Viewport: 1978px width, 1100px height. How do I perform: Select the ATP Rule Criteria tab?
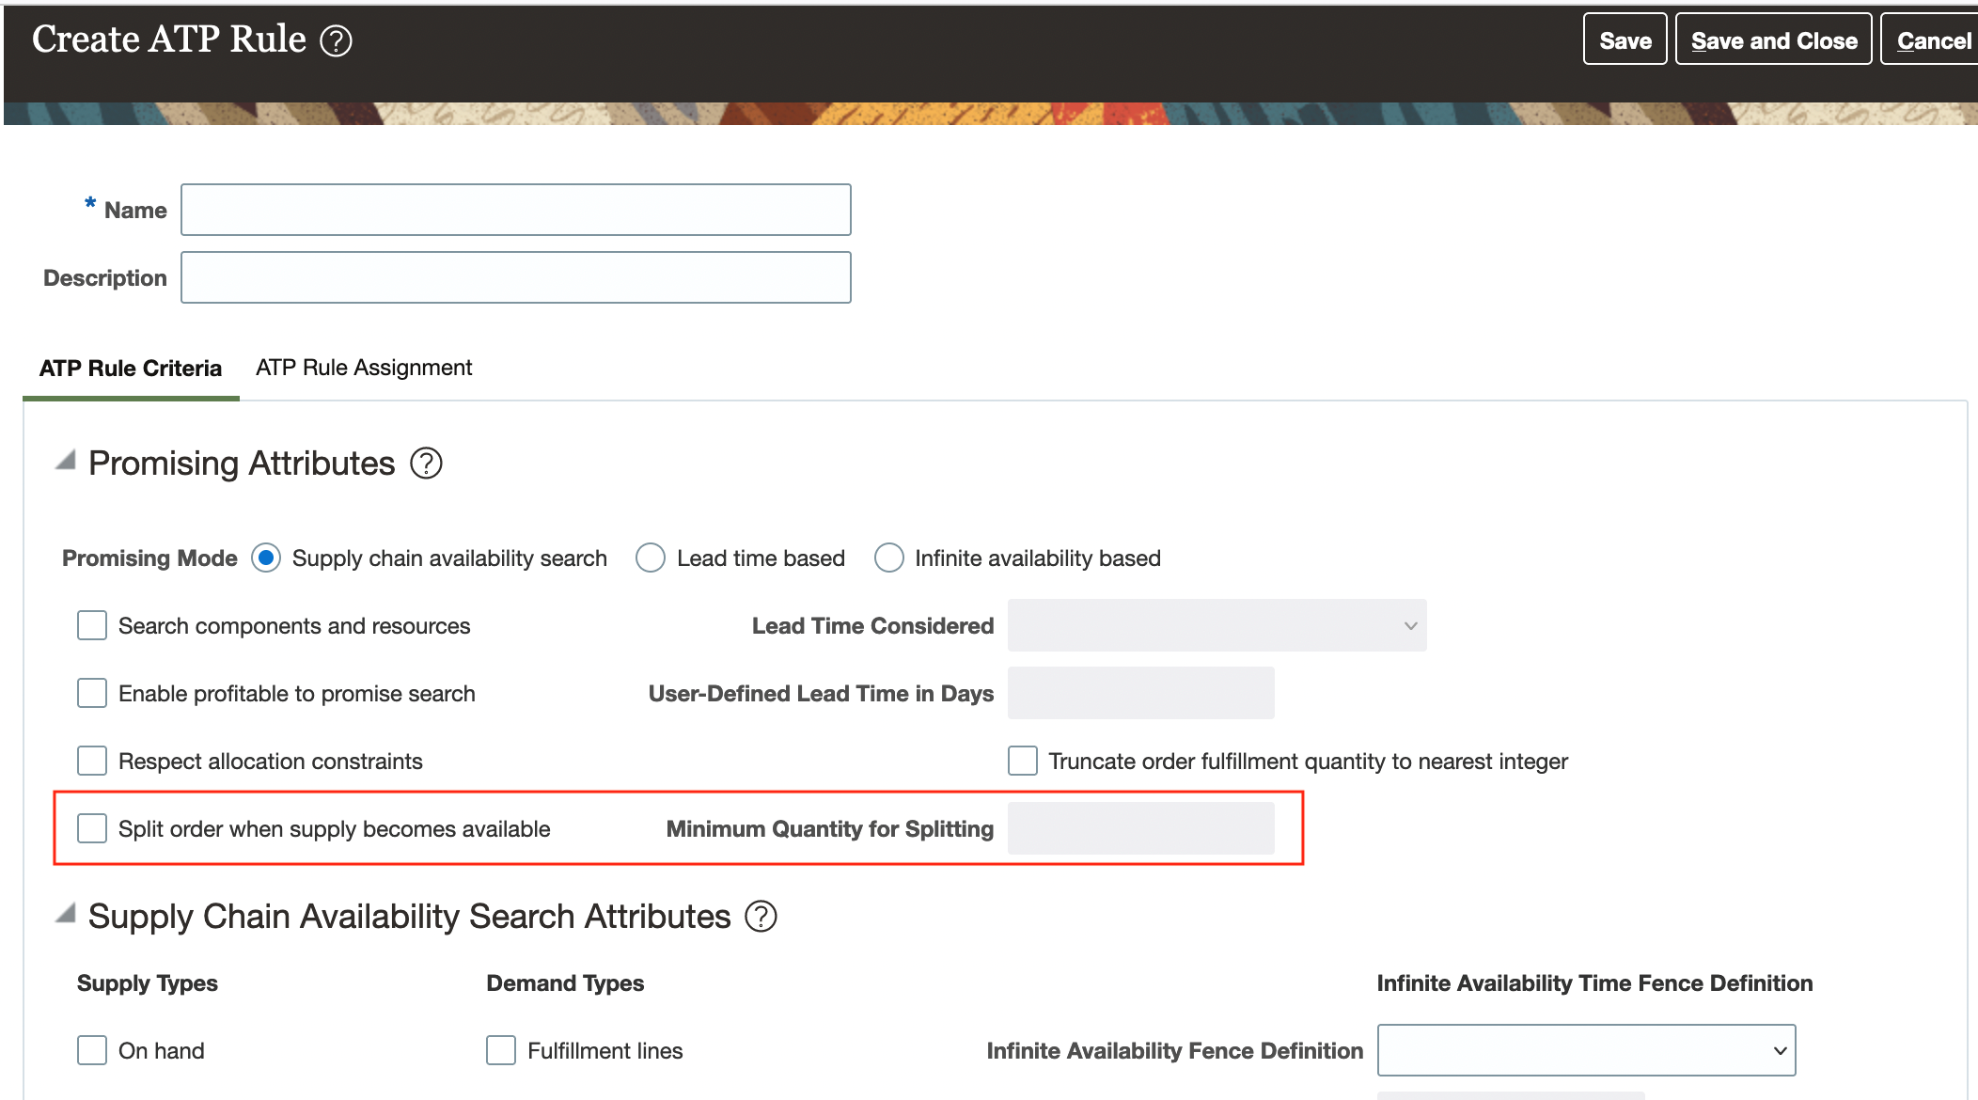pos(131,369)
